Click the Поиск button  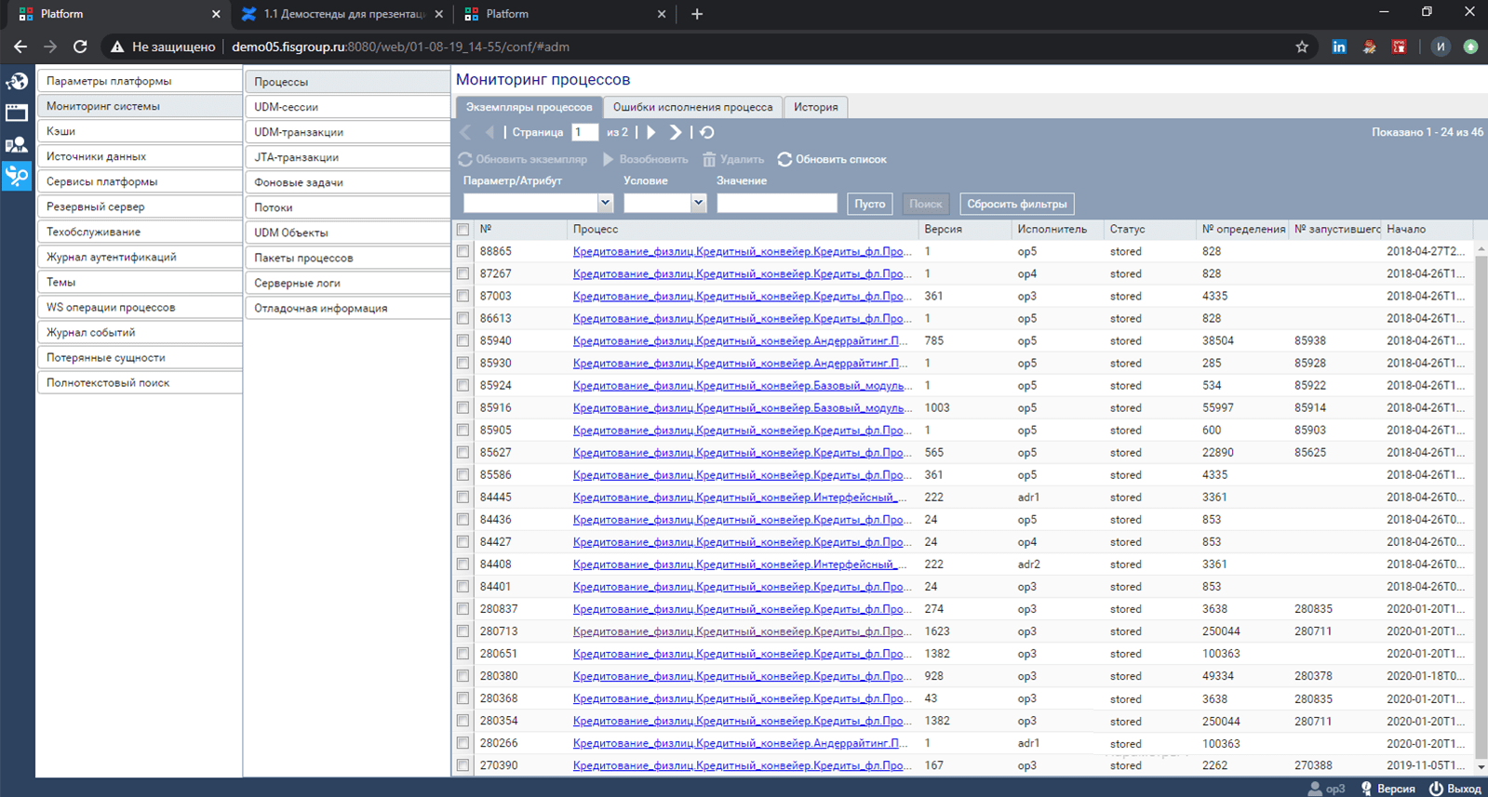(x=926, y=204)
